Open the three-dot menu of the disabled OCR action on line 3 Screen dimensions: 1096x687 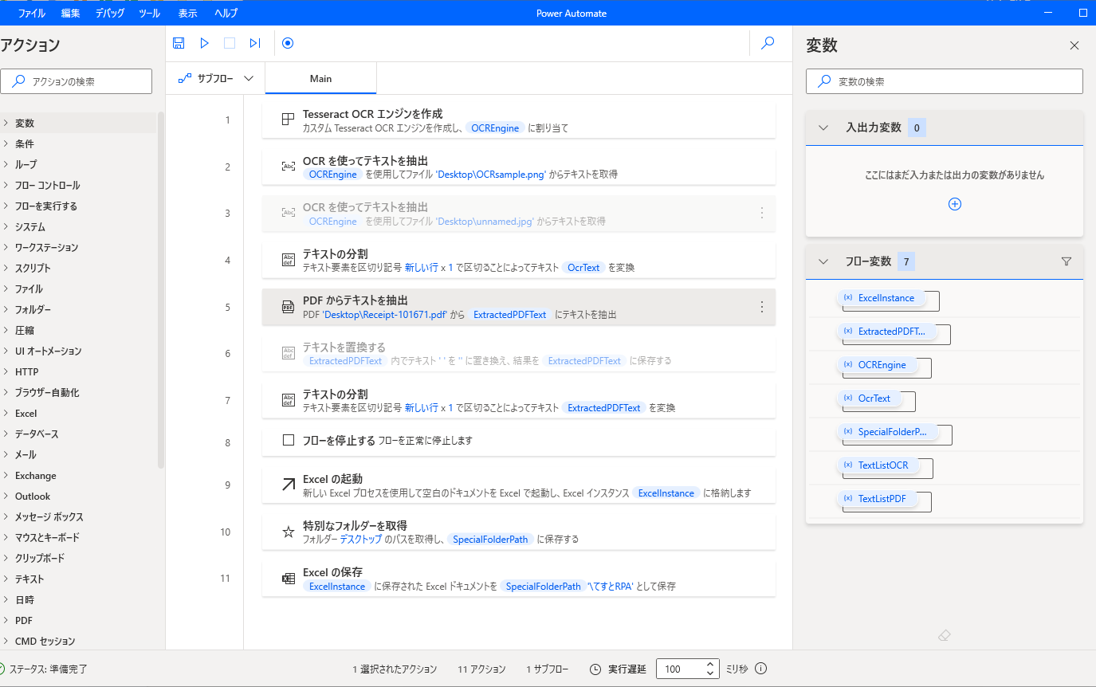761,213
